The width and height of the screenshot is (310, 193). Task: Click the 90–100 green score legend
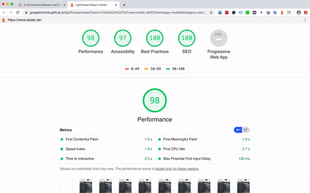175,69
